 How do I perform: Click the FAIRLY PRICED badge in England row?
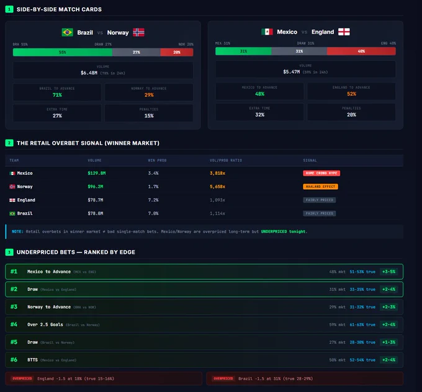point(319,200)
